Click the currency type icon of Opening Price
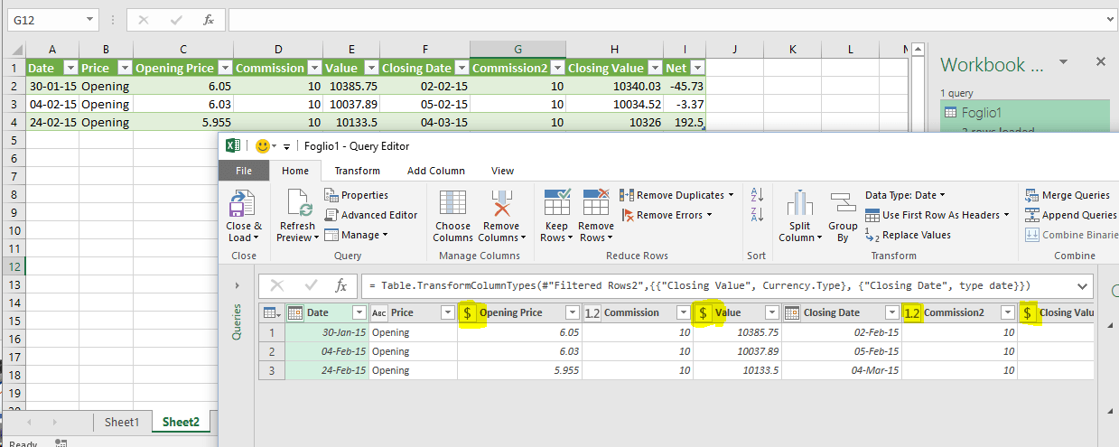This screenshot has height=447, width=1119. tap(468, 312)
